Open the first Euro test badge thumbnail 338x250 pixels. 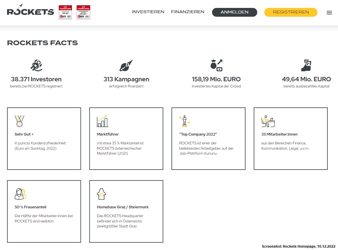click(x=65, y=12)
